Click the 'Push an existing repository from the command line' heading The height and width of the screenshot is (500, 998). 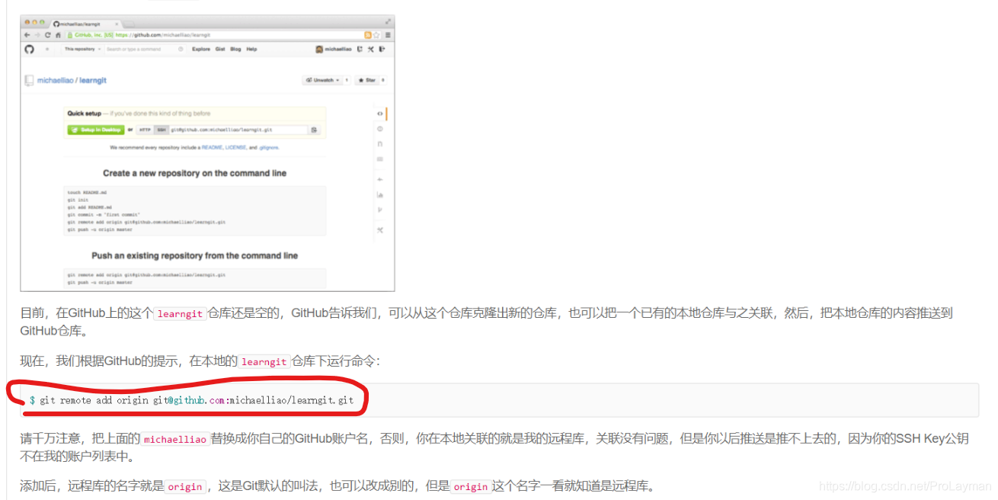tap(195, 255)
